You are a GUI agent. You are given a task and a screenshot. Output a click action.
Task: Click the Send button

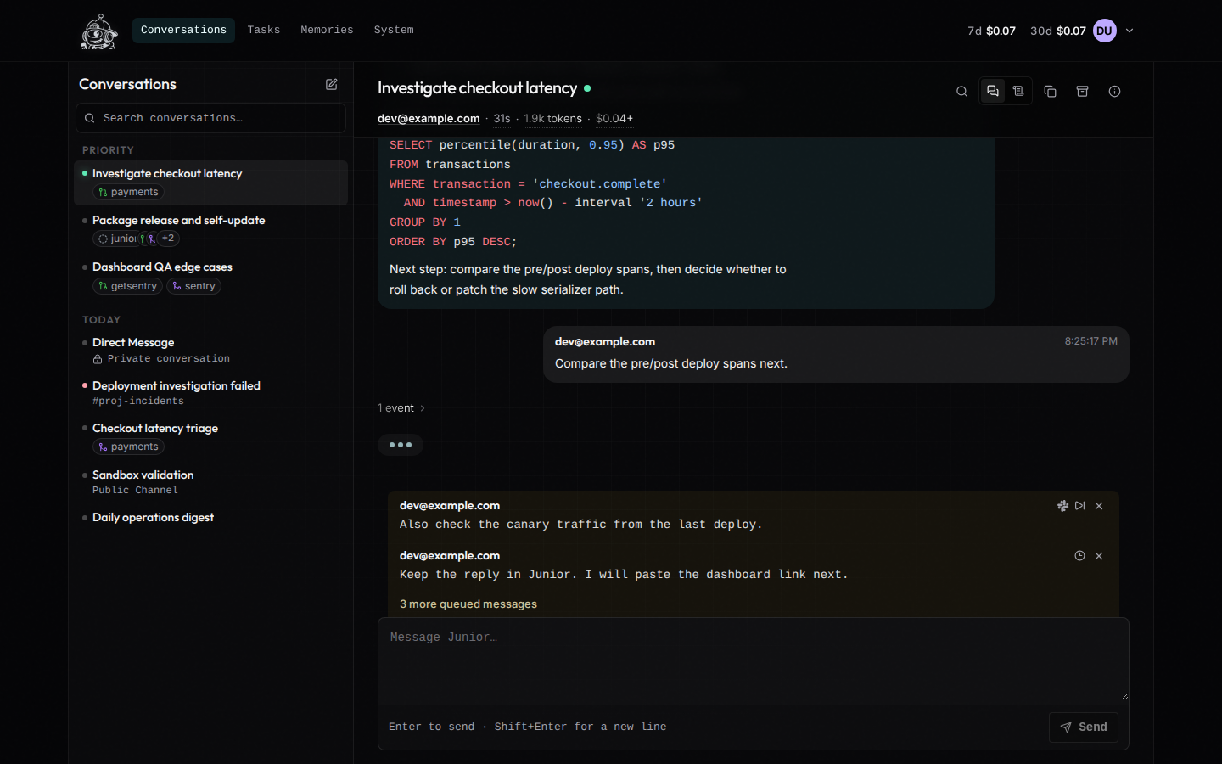[x=1084, y=727]
